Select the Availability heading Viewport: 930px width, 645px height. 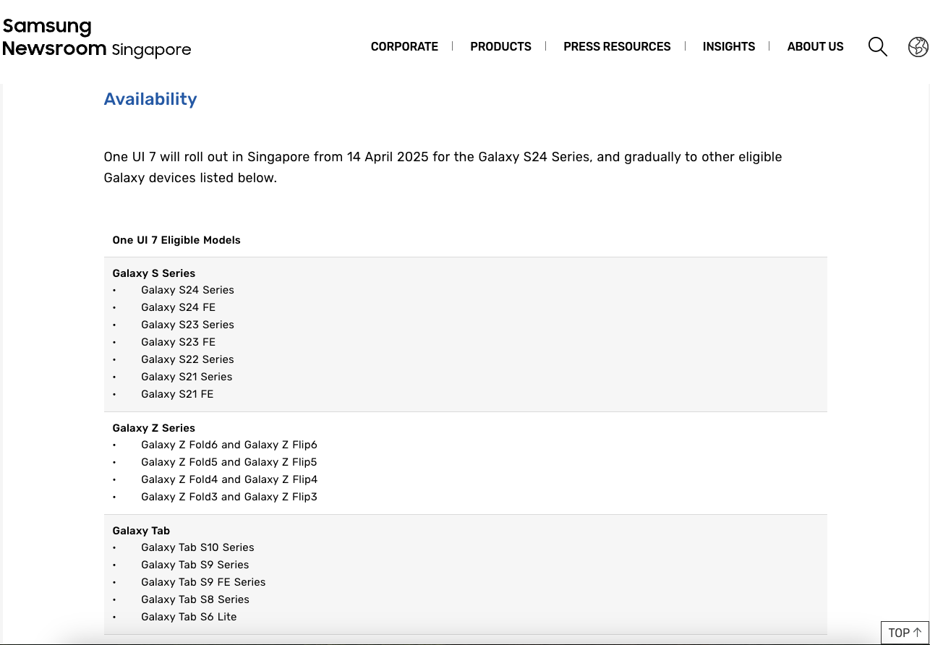[x=150, y=99]
